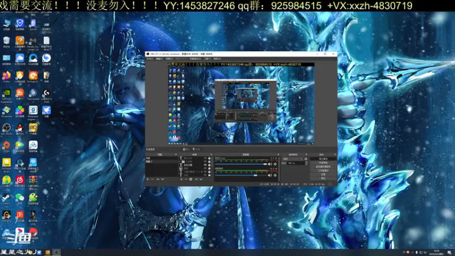
Task: Move the selected scene down
Action: [163, 179]
